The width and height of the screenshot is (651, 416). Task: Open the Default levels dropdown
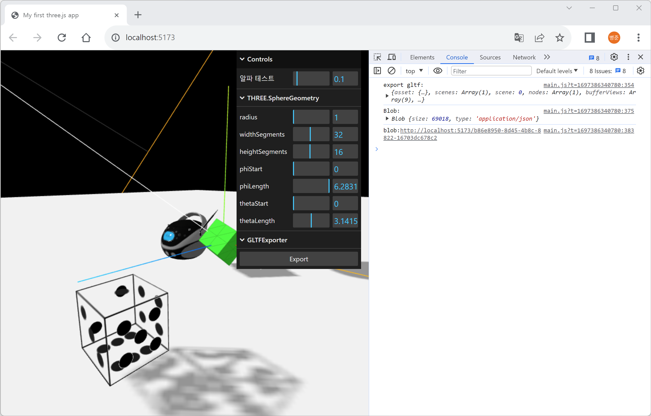tap(557, 71)
